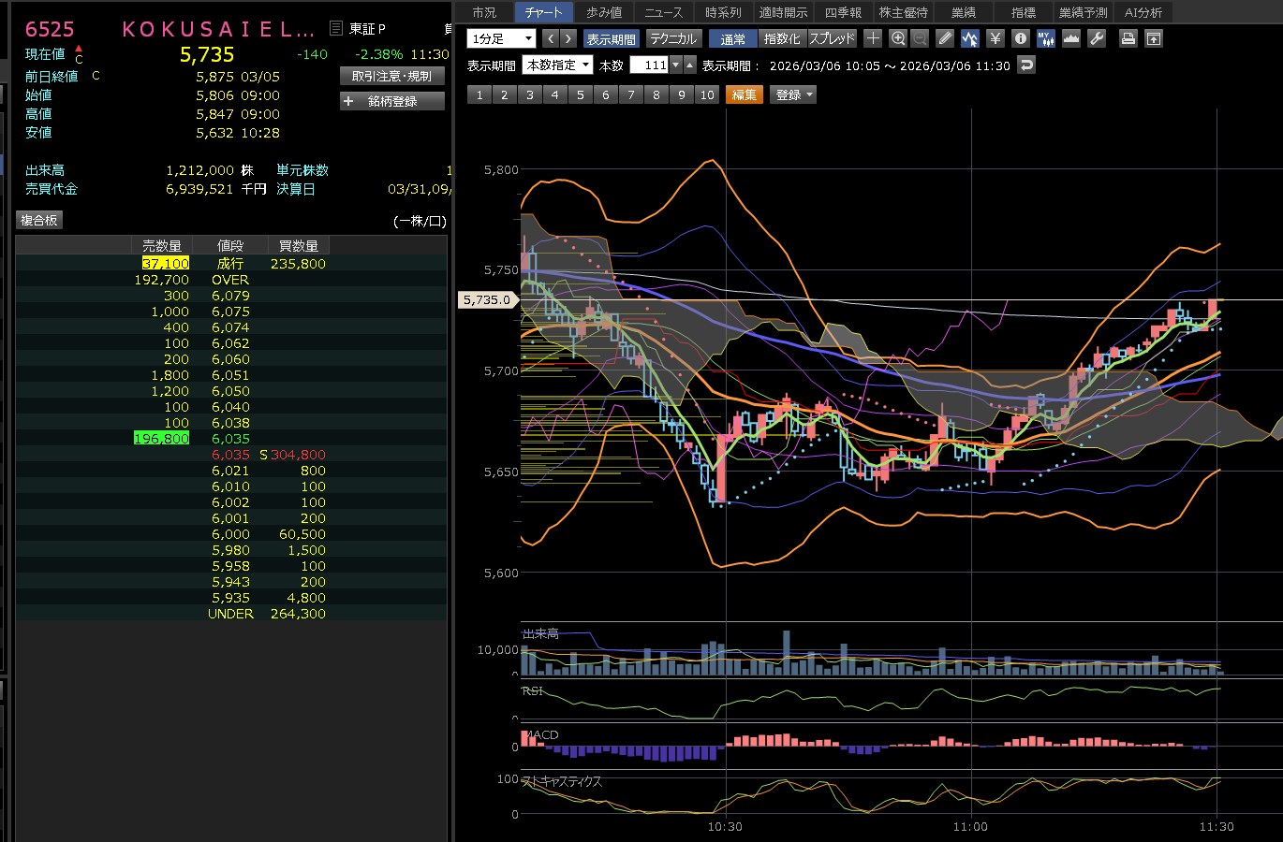Screen dimensions: 1283x842
Task: Click the 本数 input field showing 111
Action: (649, 65)
